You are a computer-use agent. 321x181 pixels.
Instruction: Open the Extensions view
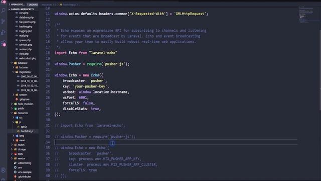[x=4, y=43]
